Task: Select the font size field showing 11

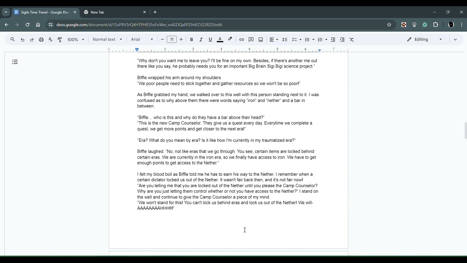Action: [x=171, y=39]
